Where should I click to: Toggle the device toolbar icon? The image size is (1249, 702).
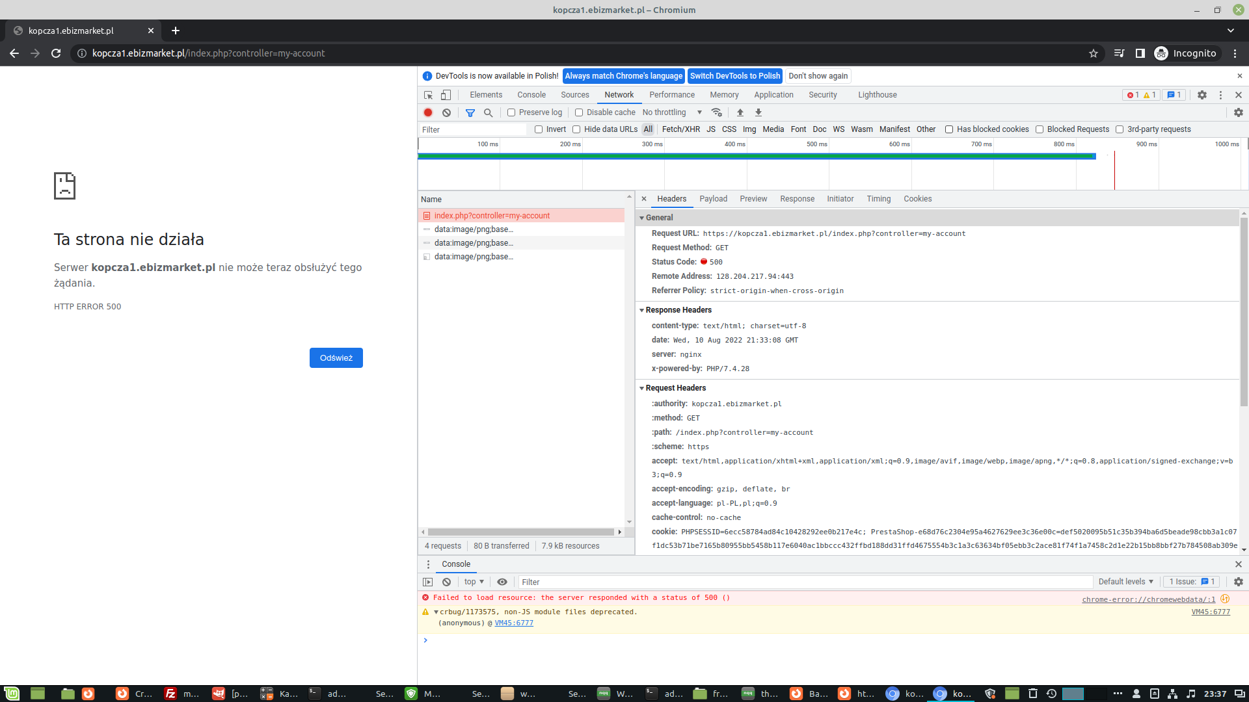click(x=446, y=95)
